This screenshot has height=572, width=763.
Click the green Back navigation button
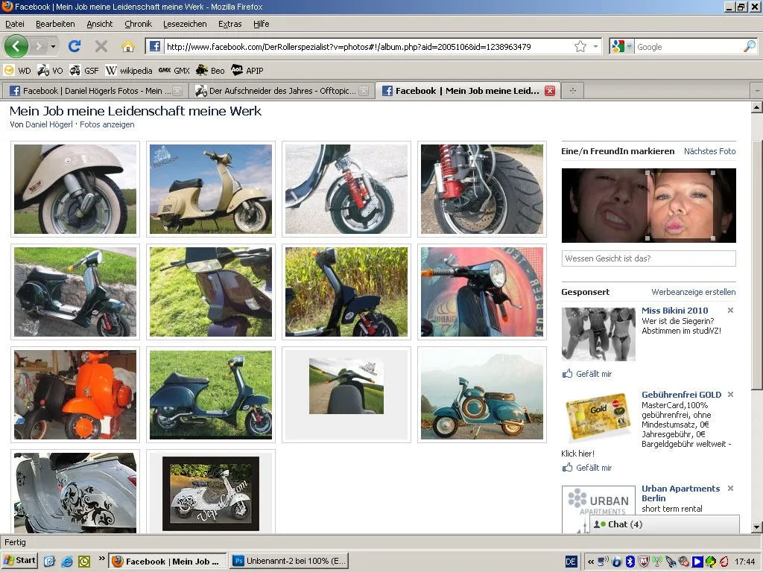(16, 46)
